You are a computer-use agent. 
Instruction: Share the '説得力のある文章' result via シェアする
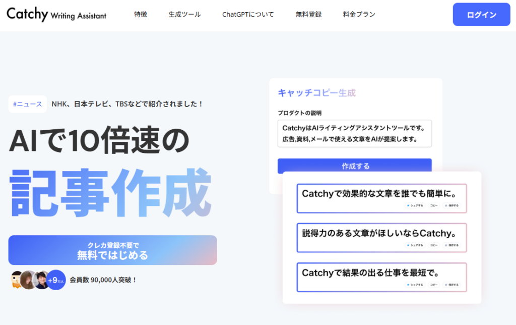click(x=415, y=245)
